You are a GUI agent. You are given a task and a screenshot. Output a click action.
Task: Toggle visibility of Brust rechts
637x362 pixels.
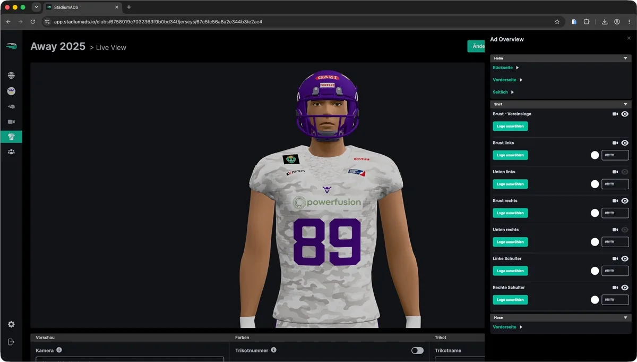pyautogui.click(x=625, y=201)
